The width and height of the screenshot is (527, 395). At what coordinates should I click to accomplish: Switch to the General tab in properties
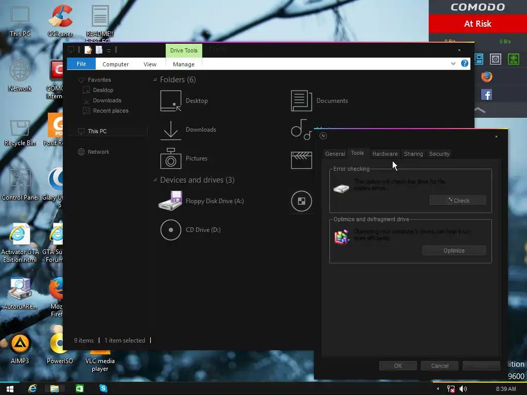[x=335, y=154]
